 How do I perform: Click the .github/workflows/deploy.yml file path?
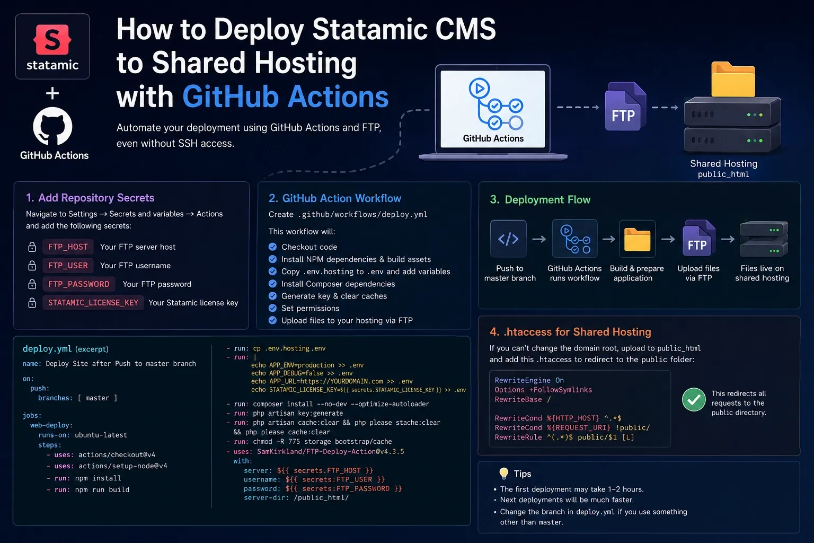[362, 215]
